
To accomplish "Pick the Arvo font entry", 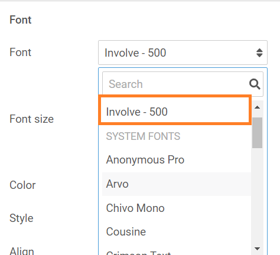I will (177, 184).
